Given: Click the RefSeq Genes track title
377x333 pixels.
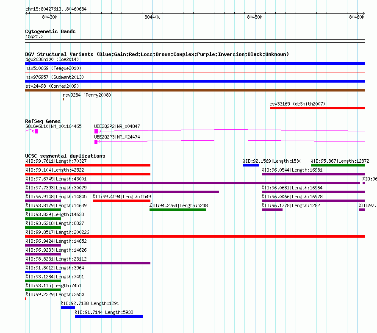Looking at the screenshot, I should 43,121.
